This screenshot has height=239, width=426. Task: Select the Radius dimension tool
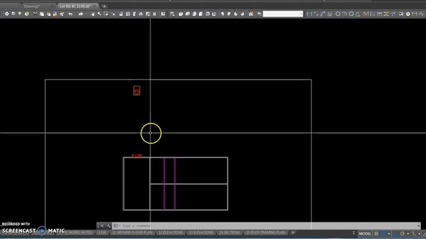coord(337,13)
